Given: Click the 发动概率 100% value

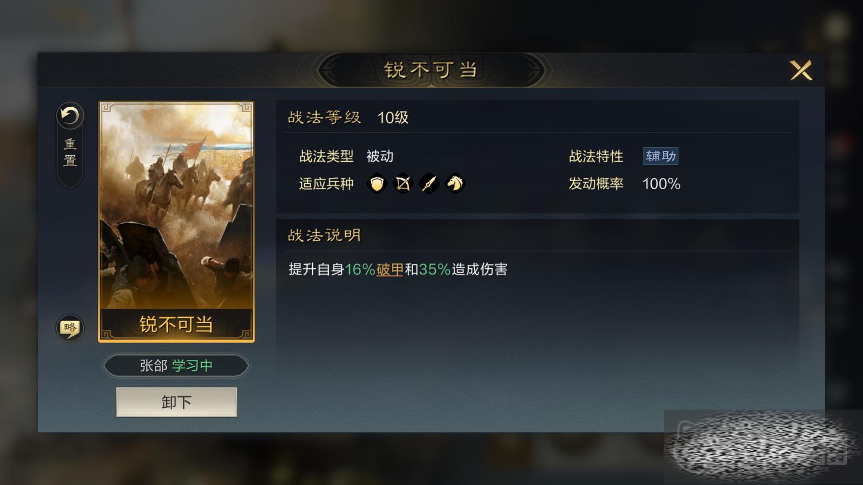Looking at the screenshot, I should tap(661, 184).
